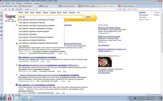Open the Windows Start button
Image resolution: width=163 pixels, height=101 pixels.
(2, 99)
